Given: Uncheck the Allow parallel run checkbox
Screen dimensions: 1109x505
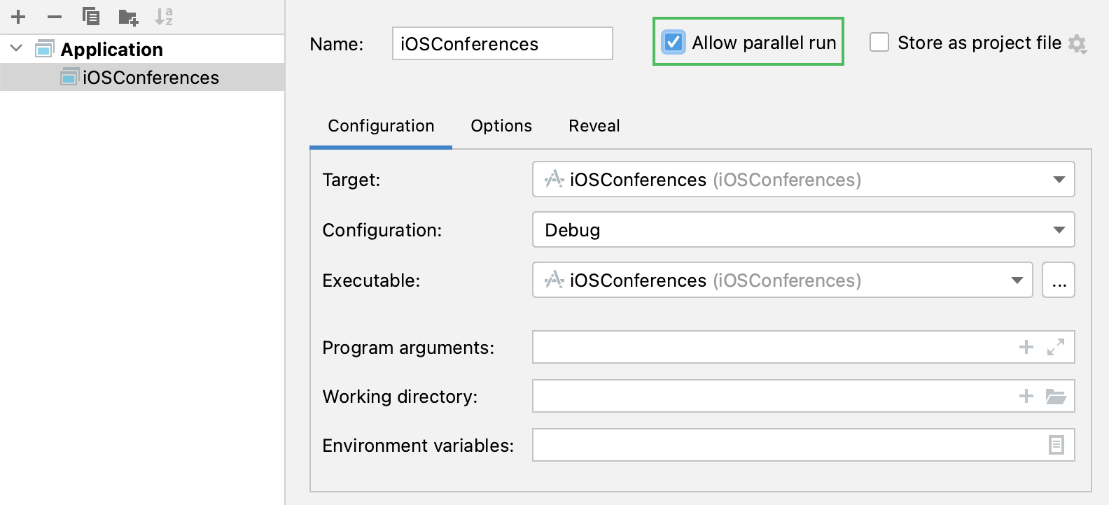Looking at the screenshot, I should [x=674, y=43].
